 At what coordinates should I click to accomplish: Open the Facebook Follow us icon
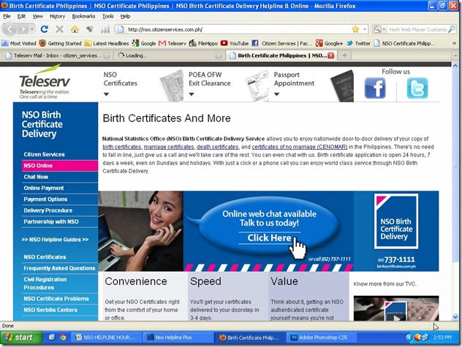tap(375, 88)
